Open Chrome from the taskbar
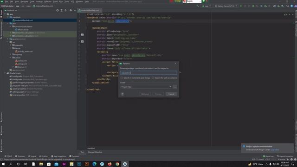This screenshot has height=167, width=297. pos(117,164)
